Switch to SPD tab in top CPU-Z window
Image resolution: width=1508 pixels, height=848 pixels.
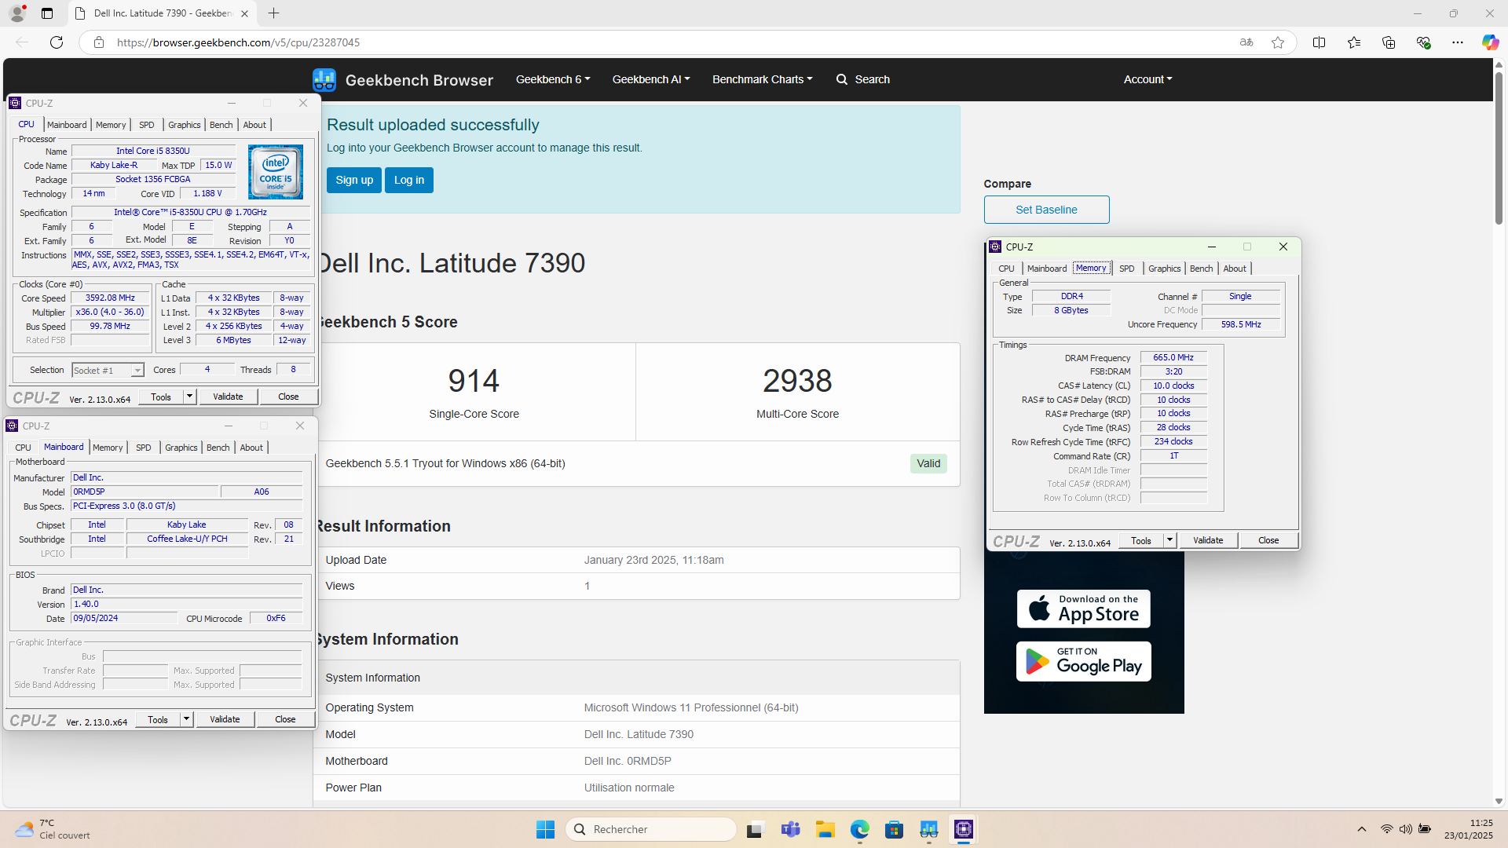(x=147, y=125)
